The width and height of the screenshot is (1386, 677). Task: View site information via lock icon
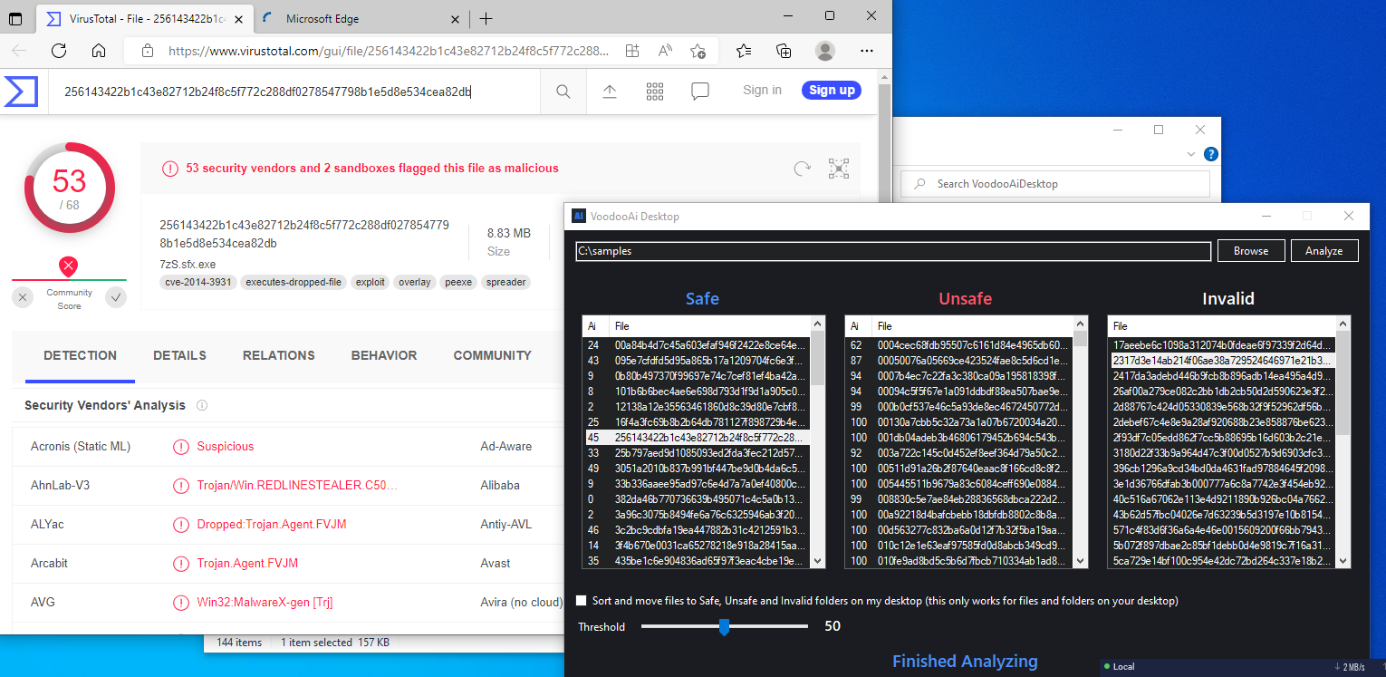pos(148,52)
